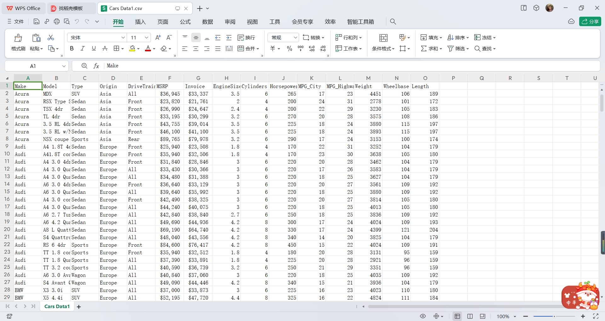The height and width of the screenshot is (321, 605).
Task: Toggle eye protection mode icon in status bar
Action: pos(423,316)
